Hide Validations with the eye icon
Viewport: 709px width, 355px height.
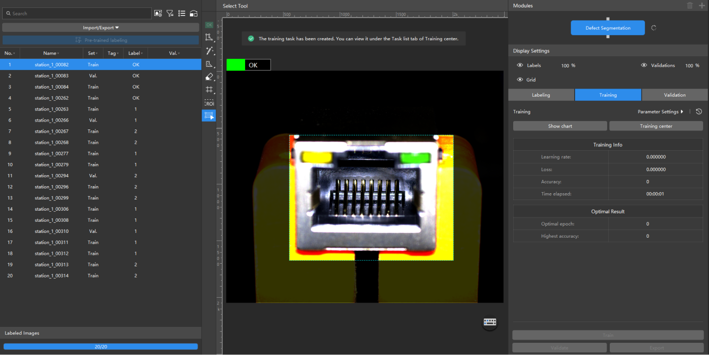click(x=644, y=65)
